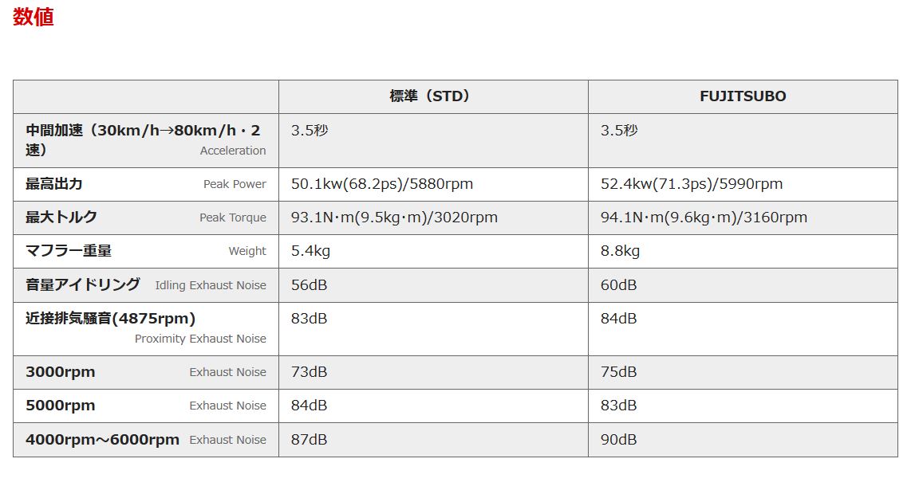The width and height of the screenshot is (915, 494).
Task: Click the 3000rpm Exhaust Noise row label
Action: coord(146,372)
